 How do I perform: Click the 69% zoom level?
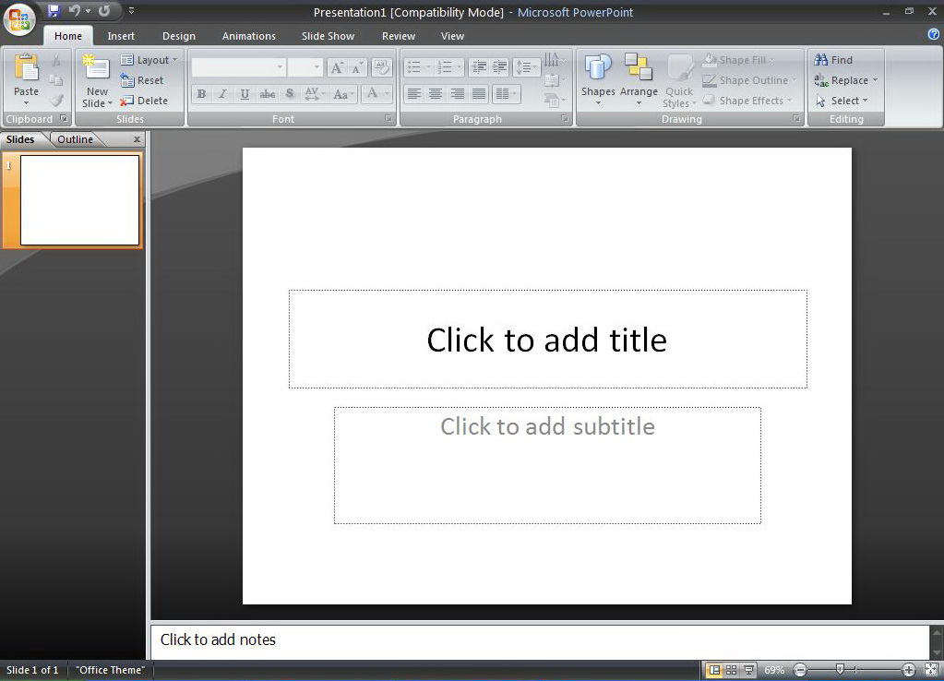pos(774,670)
